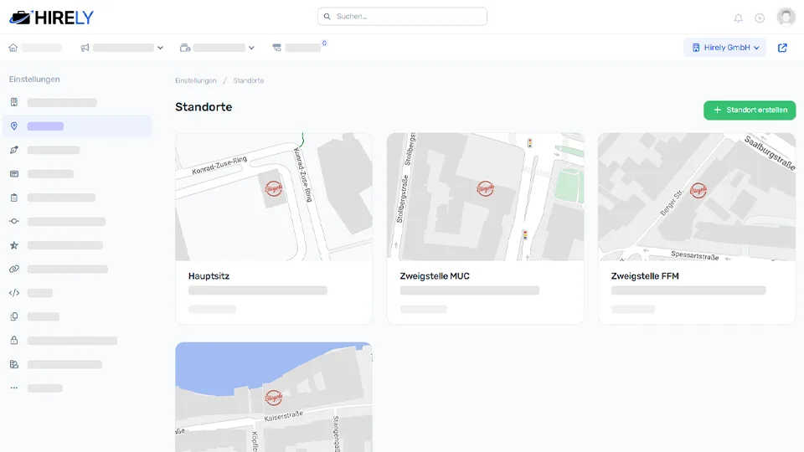The width and height of the screenshot is (804, 452).
Task: Click the Standort erstellen button
Action: pyautogui.click(x=750, y=110)
